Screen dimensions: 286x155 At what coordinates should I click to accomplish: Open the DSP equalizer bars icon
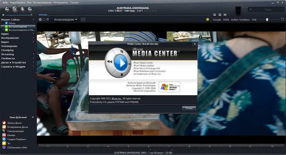[225, 15]
